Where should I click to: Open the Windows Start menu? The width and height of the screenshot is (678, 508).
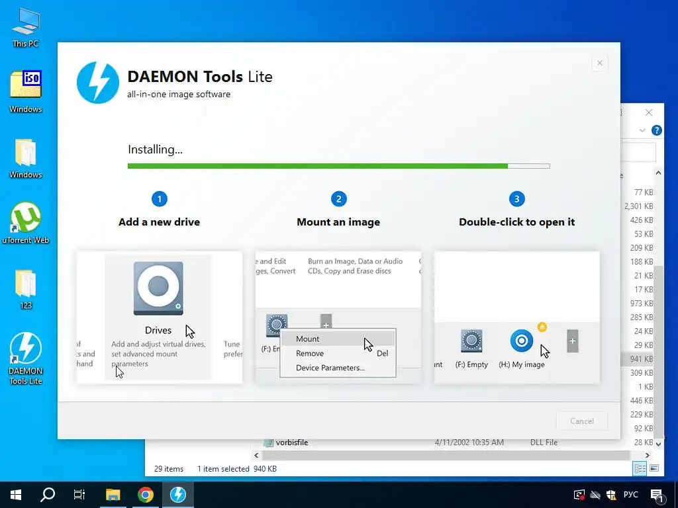[16, 495]
